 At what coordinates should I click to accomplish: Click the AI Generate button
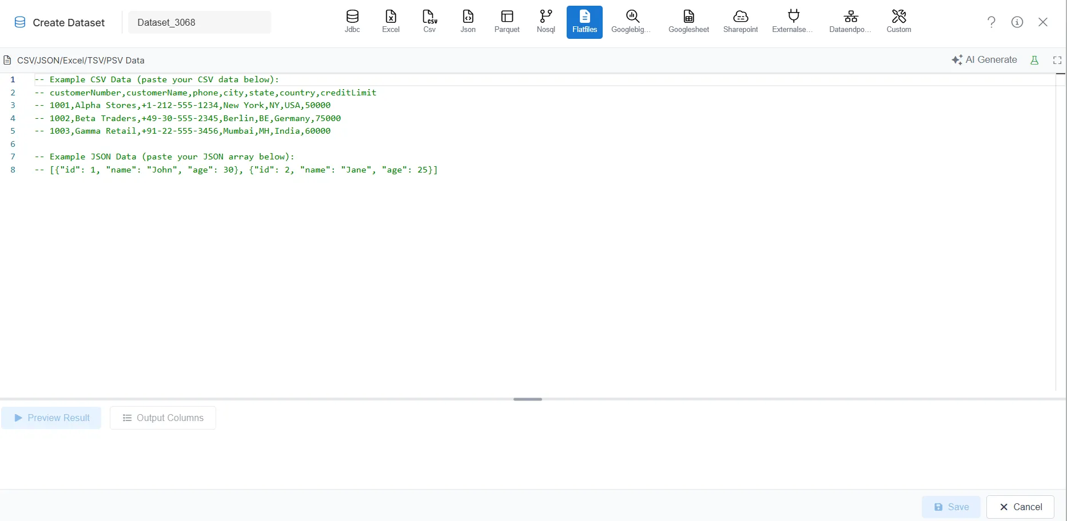(984, 60)
